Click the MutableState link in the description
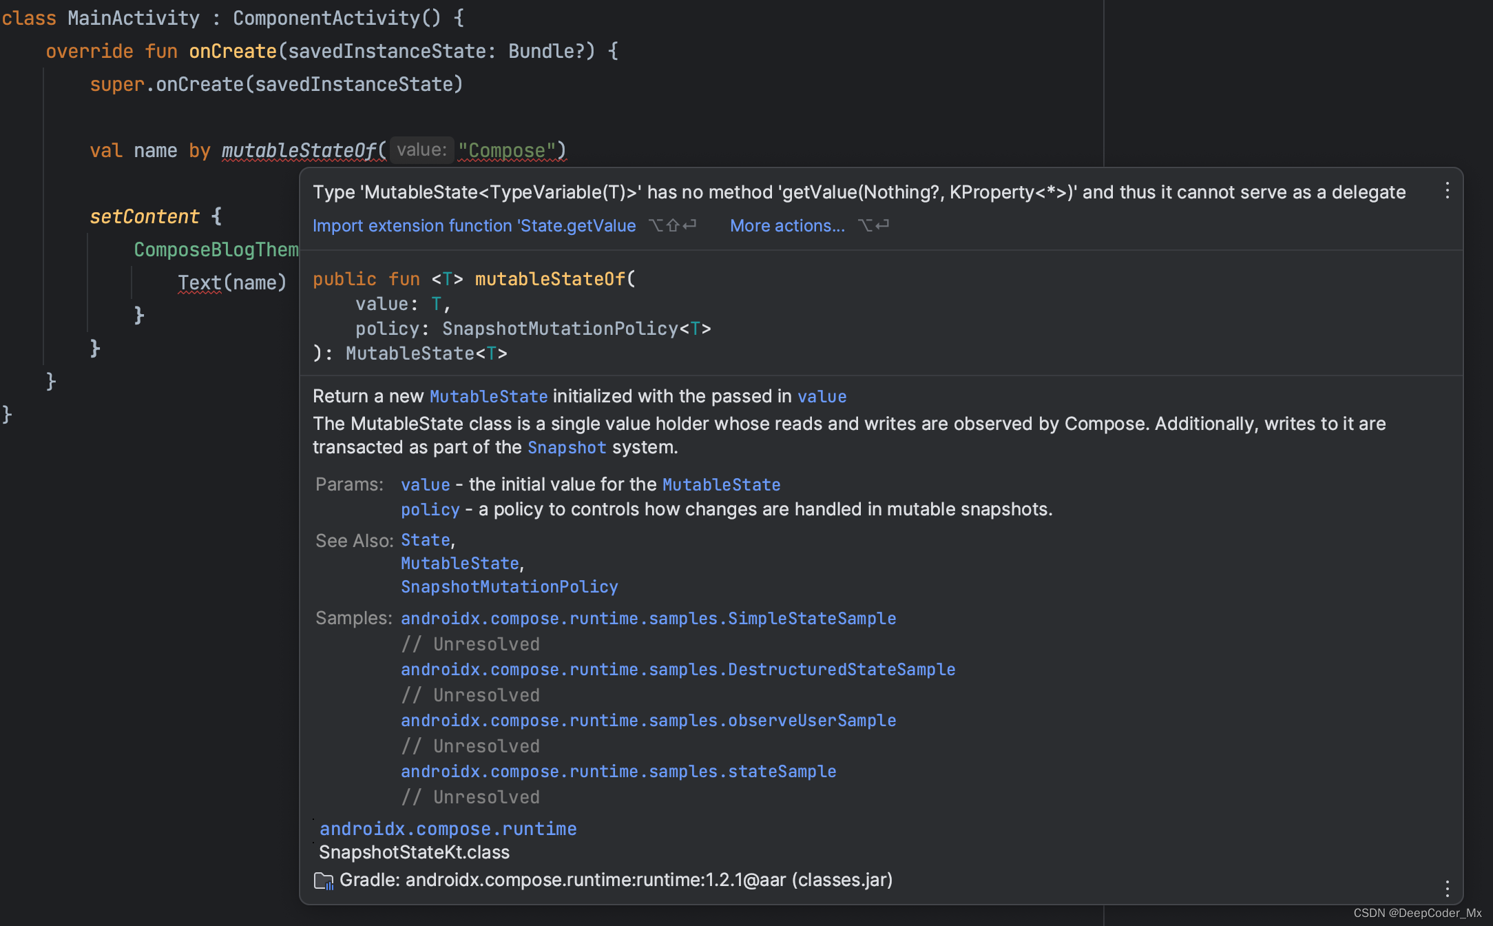 (488, 397)
